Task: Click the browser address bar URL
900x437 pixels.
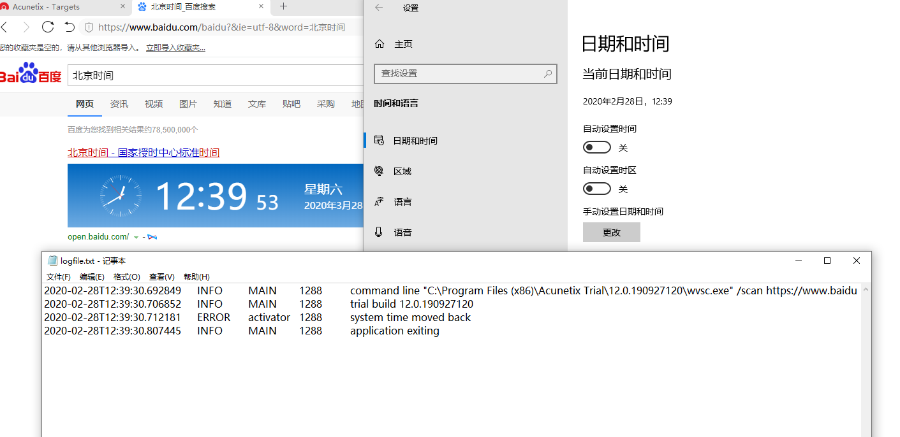Action: [x=222, y=27]
